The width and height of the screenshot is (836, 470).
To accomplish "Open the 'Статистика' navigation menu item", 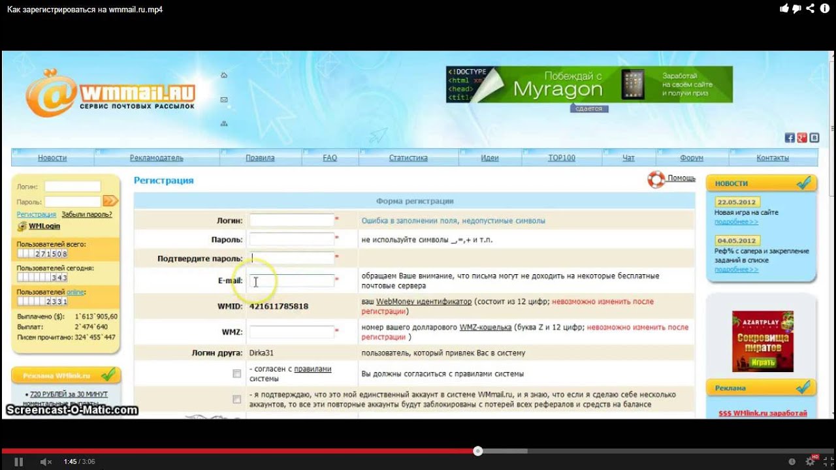I will pyautogui.click(x=408, y=158).
